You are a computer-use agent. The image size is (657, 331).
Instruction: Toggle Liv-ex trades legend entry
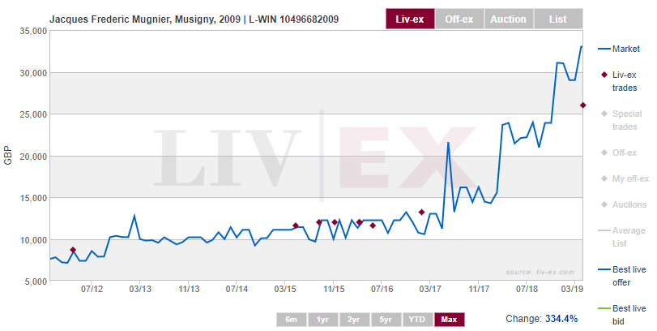(x=619, y=81)
